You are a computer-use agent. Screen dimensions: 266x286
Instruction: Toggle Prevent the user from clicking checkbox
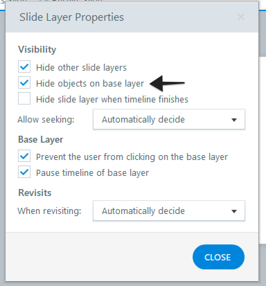tap(24, 157)
